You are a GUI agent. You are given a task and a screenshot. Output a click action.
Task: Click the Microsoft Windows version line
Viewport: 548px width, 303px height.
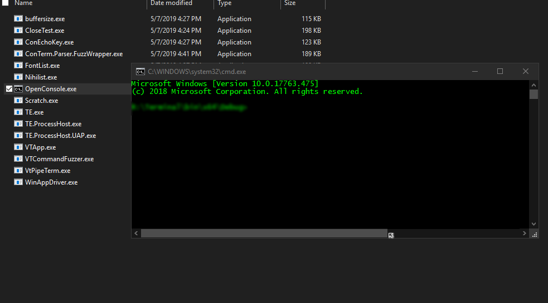click(x=225, y=84)
